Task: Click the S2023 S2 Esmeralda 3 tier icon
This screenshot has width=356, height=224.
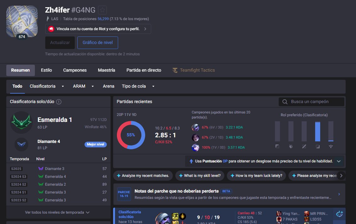Action: coord(41,200)
